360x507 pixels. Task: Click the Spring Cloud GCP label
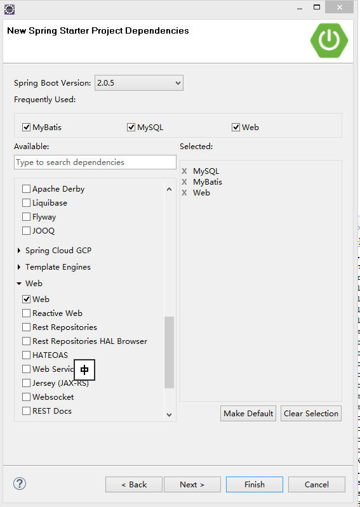click(58, 251)
